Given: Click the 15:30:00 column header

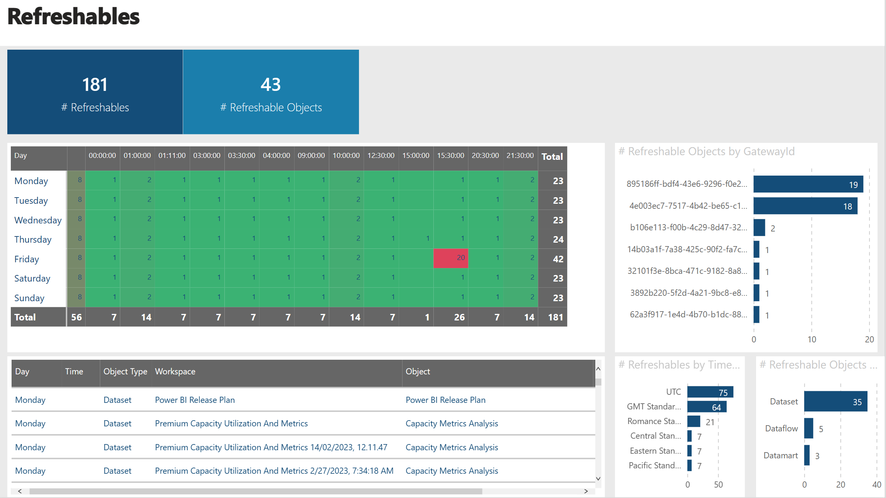Looking at the screenshot, I should tap(450, 156).
